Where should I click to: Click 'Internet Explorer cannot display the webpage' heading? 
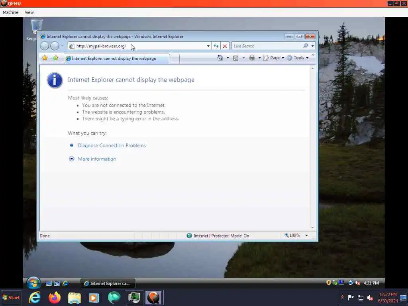(x=131, y=80)
